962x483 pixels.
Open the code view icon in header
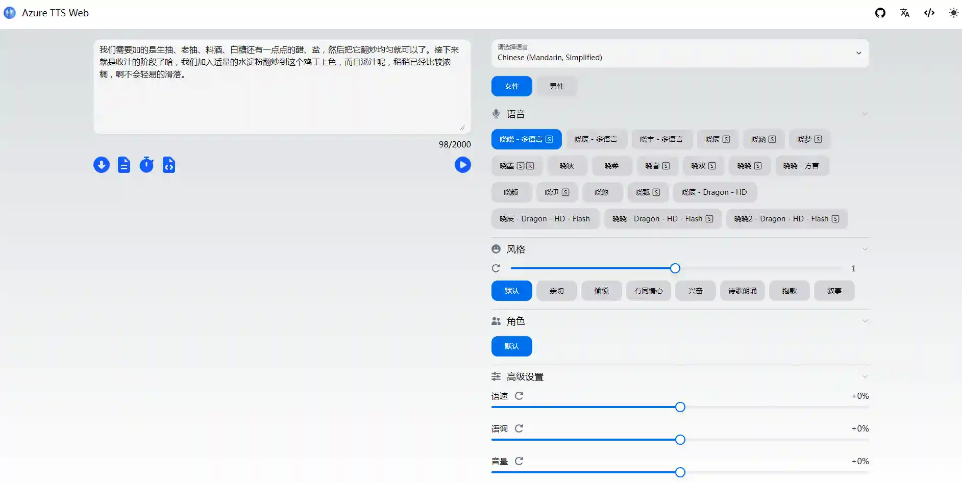pos(929,13)
